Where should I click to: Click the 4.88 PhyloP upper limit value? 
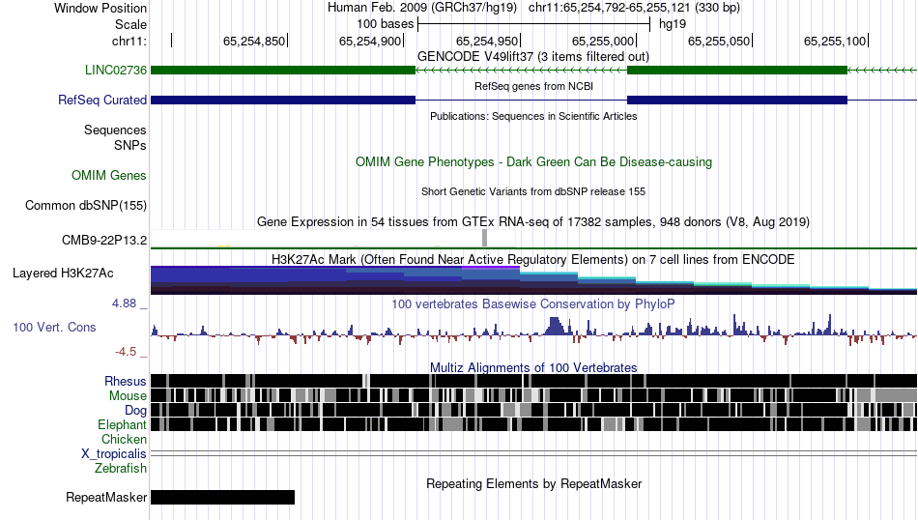pyautogui.click(x=124, y=303)
